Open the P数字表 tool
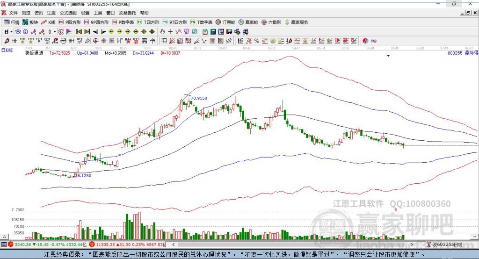This screenshot has height=259, width=479. (x=123, y=22)
